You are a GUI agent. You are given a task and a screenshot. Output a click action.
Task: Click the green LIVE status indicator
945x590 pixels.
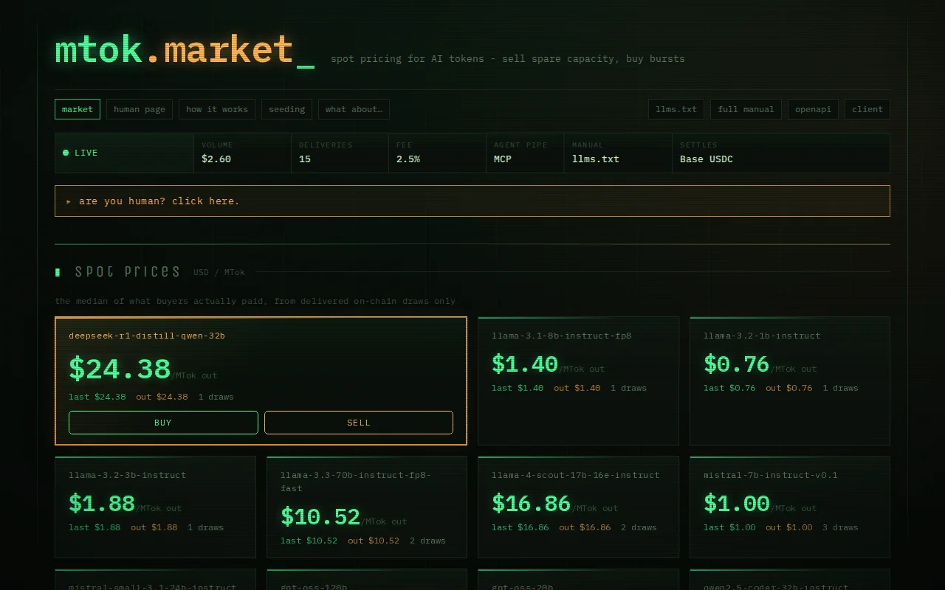coord(80,153)
